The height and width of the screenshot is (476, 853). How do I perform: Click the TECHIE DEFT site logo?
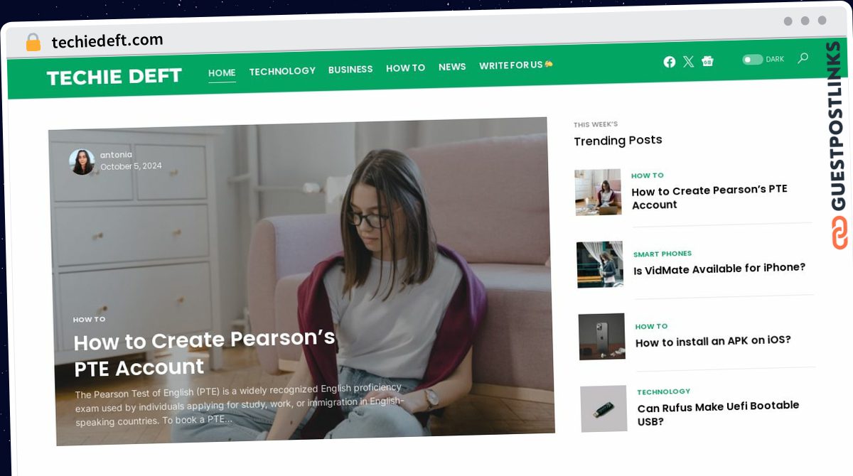[x=114, y=77]
